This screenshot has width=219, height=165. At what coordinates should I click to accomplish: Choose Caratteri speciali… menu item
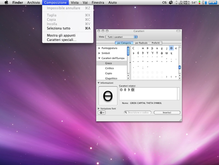tap(68, 40)
